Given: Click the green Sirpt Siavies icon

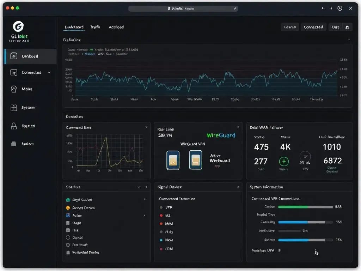Looking at the screenshot, I should click(x=68, y=200).
